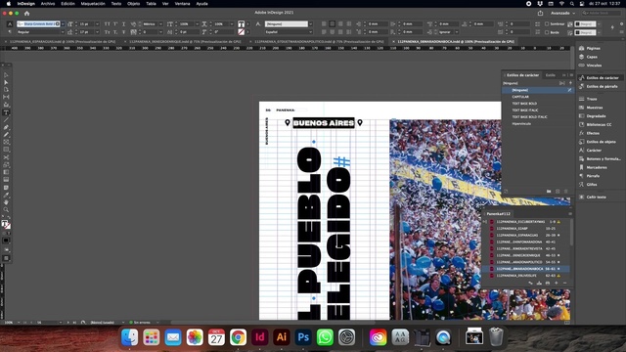The width and height of the screenshot is (626, 352).
Task: Select the Line tool
Action: [6, 119]
